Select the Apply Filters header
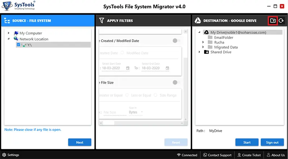This screenshot has height=159, width=288. [x=143, y=21]
